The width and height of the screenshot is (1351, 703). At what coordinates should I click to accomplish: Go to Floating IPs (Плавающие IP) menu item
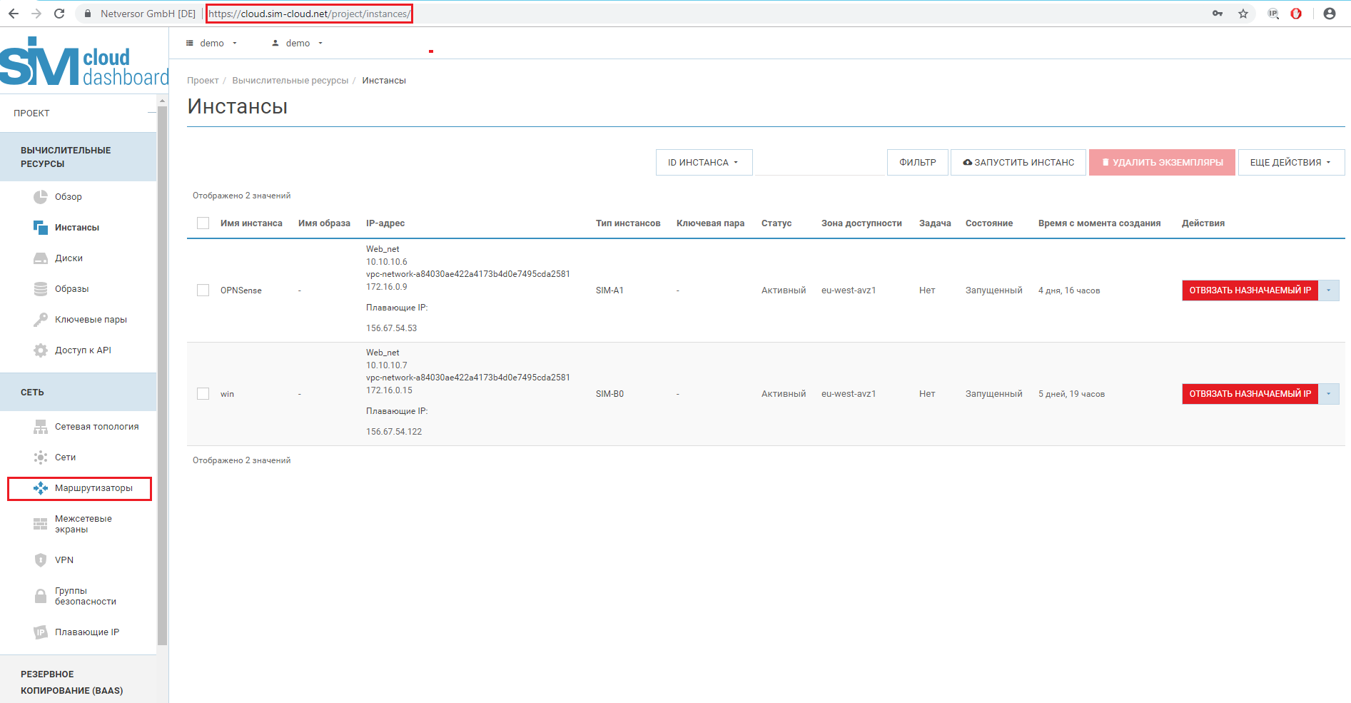coord(86,632)
